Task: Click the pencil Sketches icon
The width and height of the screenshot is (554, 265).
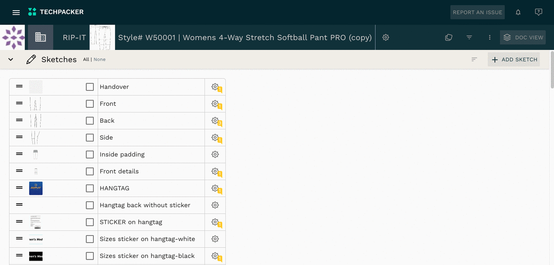Action: pos(31,59)
